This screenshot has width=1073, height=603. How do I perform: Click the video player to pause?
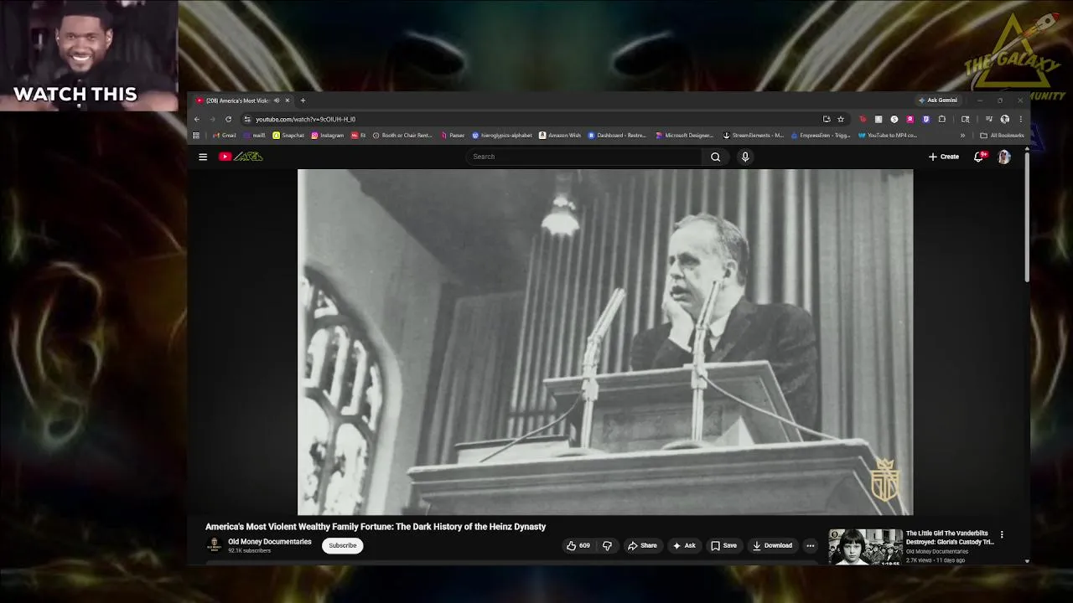605,342
